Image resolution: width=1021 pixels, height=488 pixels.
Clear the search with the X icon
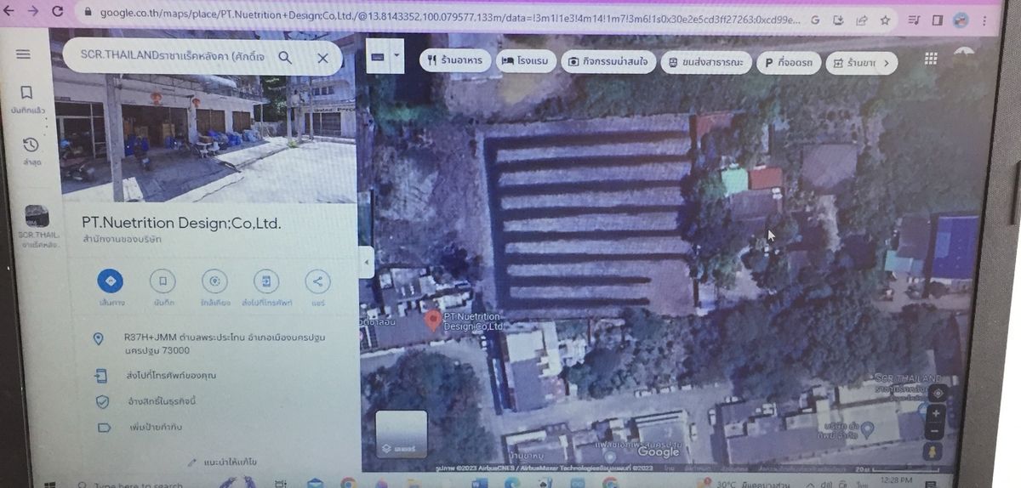[x=322, y=58]
